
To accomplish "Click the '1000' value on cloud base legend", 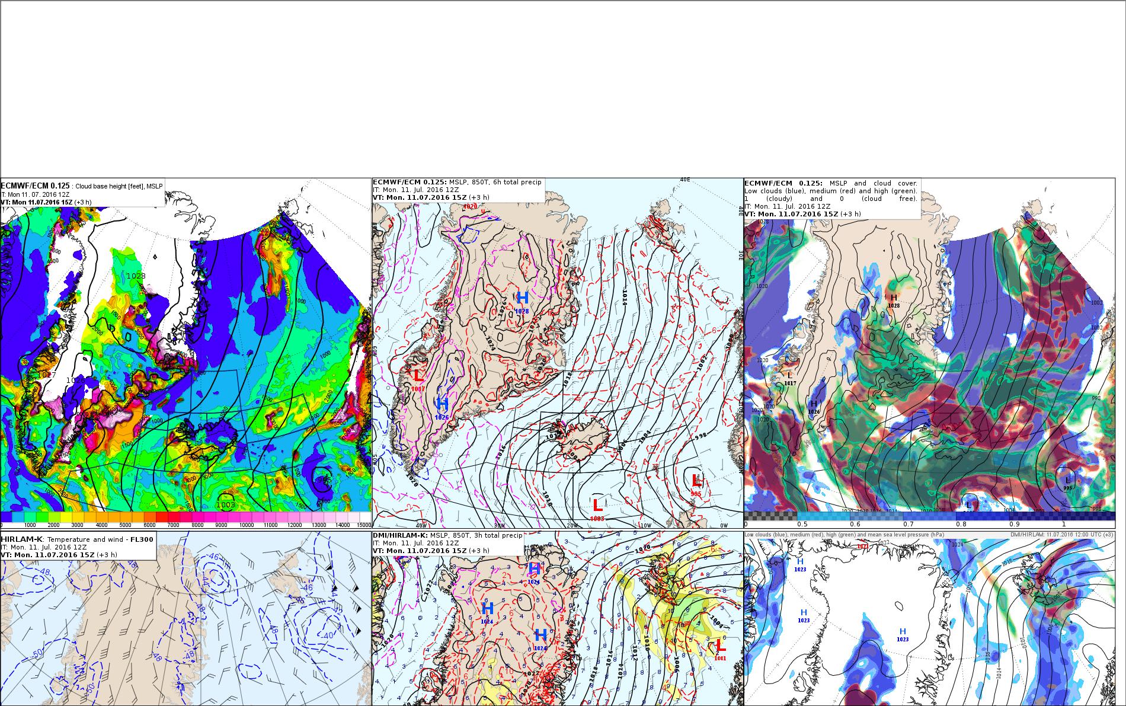I will (30, 525).
